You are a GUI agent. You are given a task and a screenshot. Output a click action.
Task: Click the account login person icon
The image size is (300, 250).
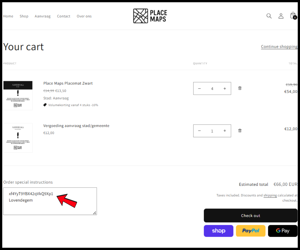[281, 16]
